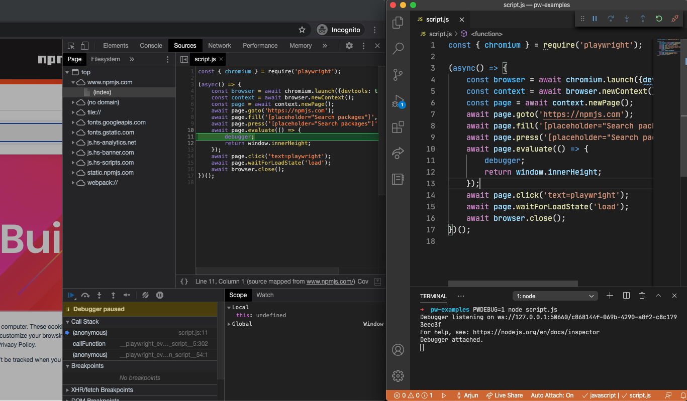Step out of current function in DevTools

click(113, 295)
